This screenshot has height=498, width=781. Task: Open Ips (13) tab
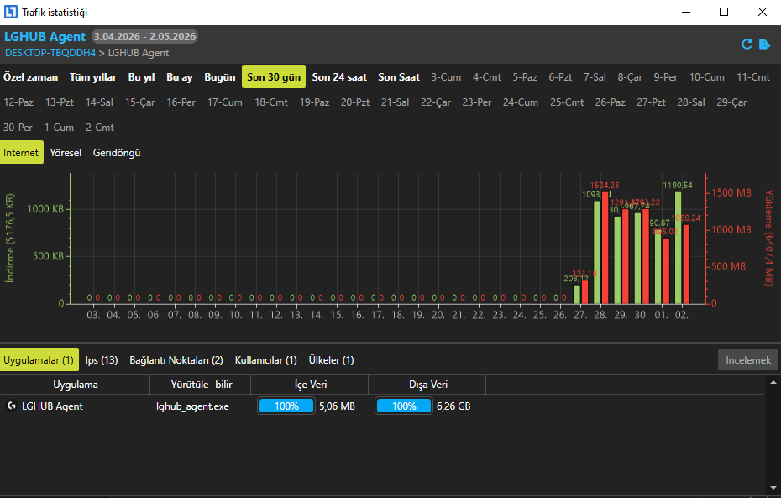pyautogui.click(x=101, y=359)
